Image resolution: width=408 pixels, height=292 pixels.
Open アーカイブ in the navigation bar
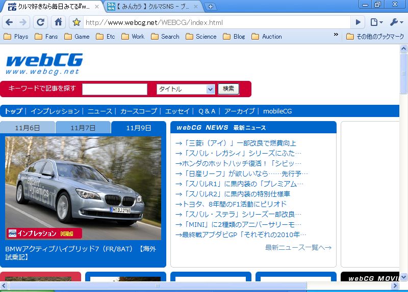point(239,111)
